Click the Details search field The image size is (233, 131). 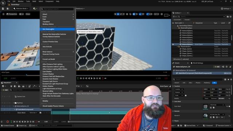coord(198,79)
